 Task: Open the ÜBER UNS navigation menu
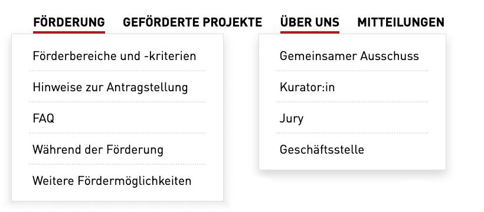pyautogui.click(x=310, y=22)
